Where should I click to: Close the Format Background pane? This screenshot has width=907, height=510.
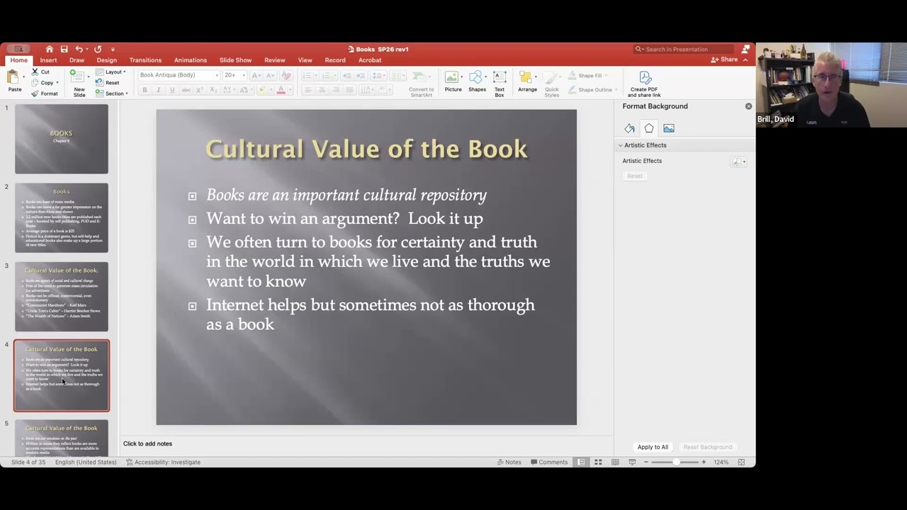click(748, 106)
